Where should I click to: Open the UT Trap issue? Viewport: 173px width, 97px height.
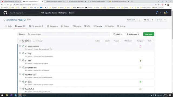click(x=28, y=54)
